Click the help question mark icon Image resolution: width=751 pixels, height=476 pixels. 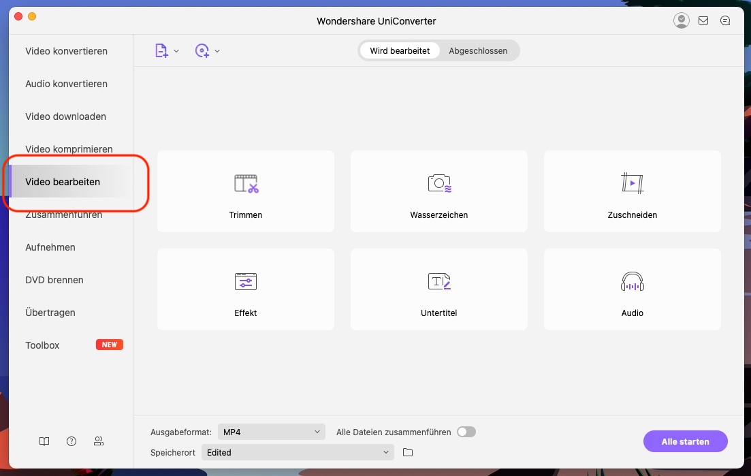click(x=71, y=441)
